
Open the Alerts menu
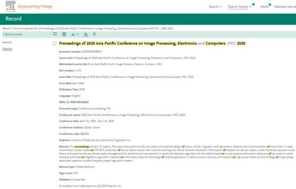264,6
